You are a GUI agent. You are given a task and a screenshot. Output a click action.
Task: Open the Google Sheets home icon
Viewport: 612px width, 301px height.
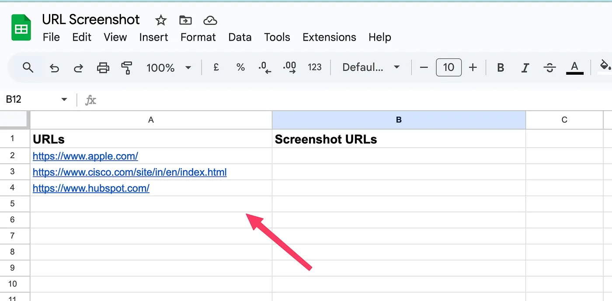pyautogui.click(x=21, y=28)
